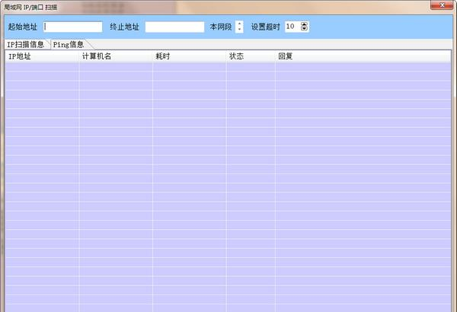Increase the 本网段 spinner with up arrow
Viewport: 457px width, 312px height.
[239, 24]
